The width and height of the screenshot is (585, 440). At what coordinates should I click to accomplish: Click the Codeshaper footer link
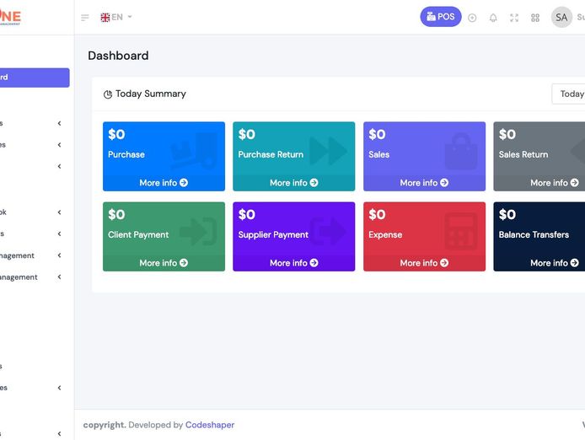[x=210, y=425]
